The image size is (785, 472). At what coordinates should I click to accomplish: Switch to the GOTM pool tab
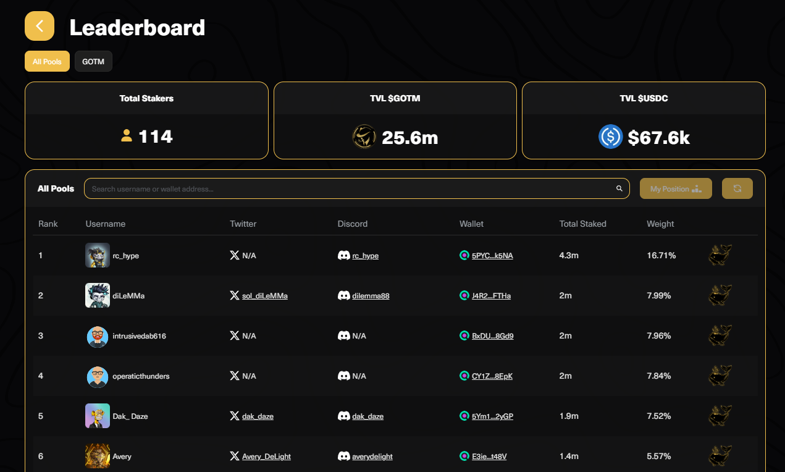click(93, 62)
